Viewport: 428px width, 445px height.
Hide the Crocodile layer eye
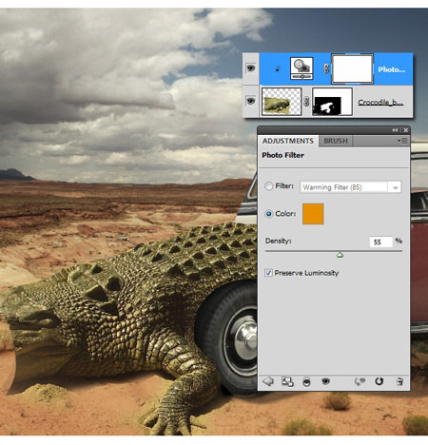click(x=251, y=101)
